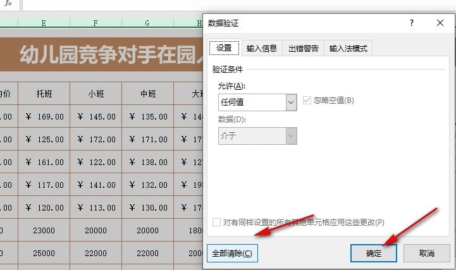Image resolution: width=456 pixels, height=270 pixels.
Task: Select column G header
Action: [x=147, y=23]
